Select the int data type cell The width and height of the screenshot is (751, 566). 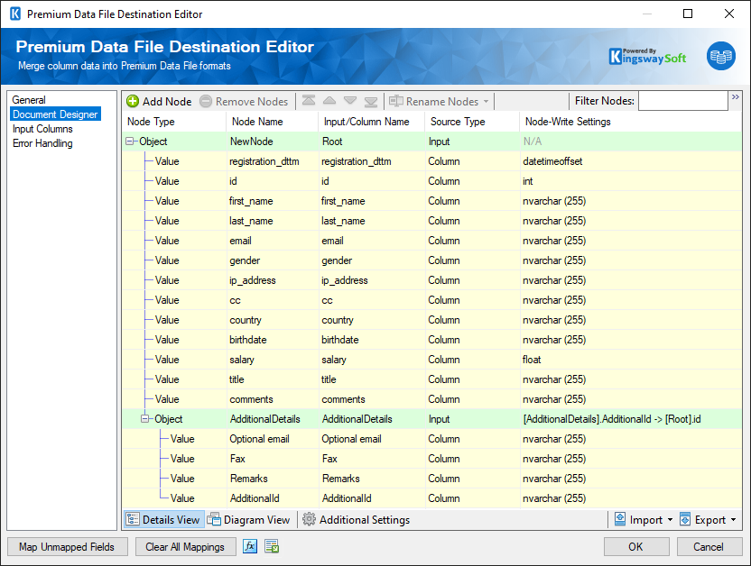(630, 181)
